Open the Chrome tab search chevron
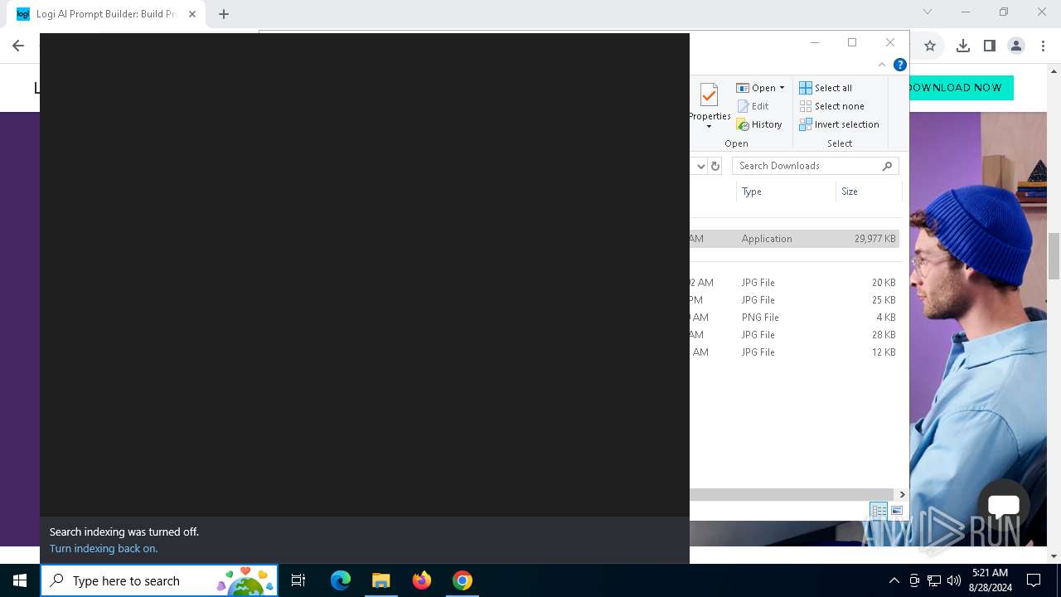 928,12
